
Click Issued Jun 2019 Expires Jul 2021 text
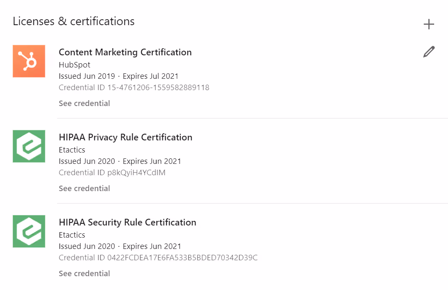pyautogui.click(x=118, y=76)
